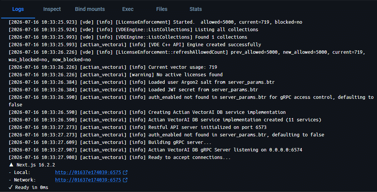Click 'Creating Actian VectorAI DB service implementation' line
This screenshot has width=377, height=192.
[147, 112]
